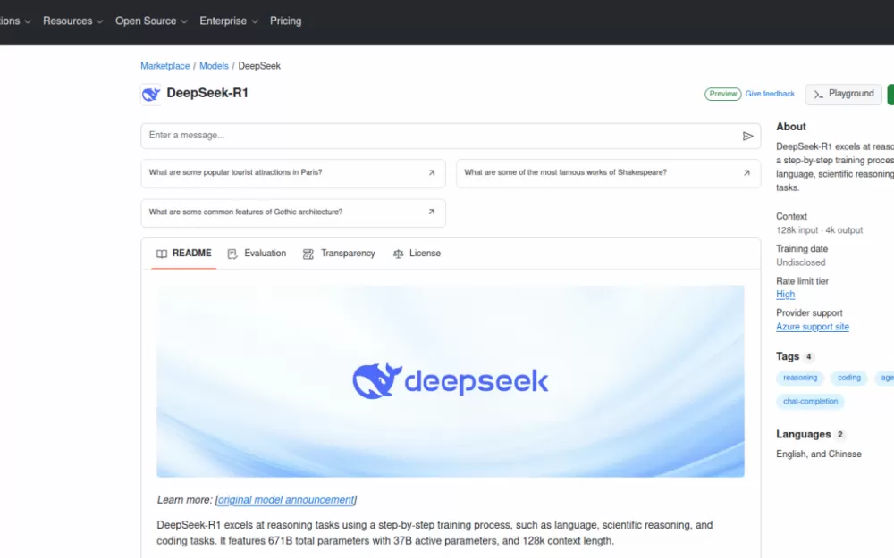This screenshot has width=894, height=558.
Task: Click arrow icon on Paris attractions prompt
Action: point(432,172)
